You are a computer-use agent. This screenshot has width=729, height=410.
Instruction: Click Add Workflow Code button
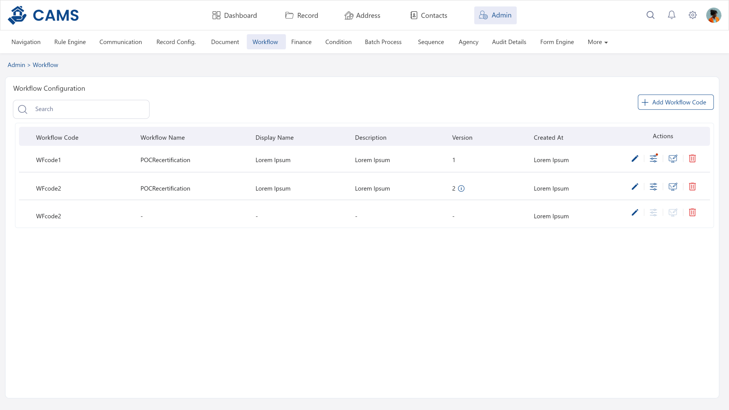(675, 102)
